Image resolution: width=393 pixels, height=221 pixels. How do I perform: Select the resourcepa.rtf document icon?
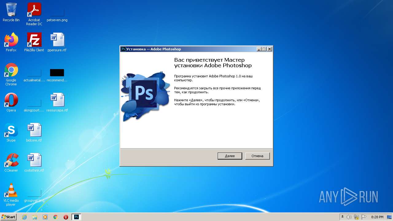(x=57, y=103)
